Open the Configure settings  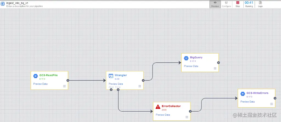(x=226, y=4)
